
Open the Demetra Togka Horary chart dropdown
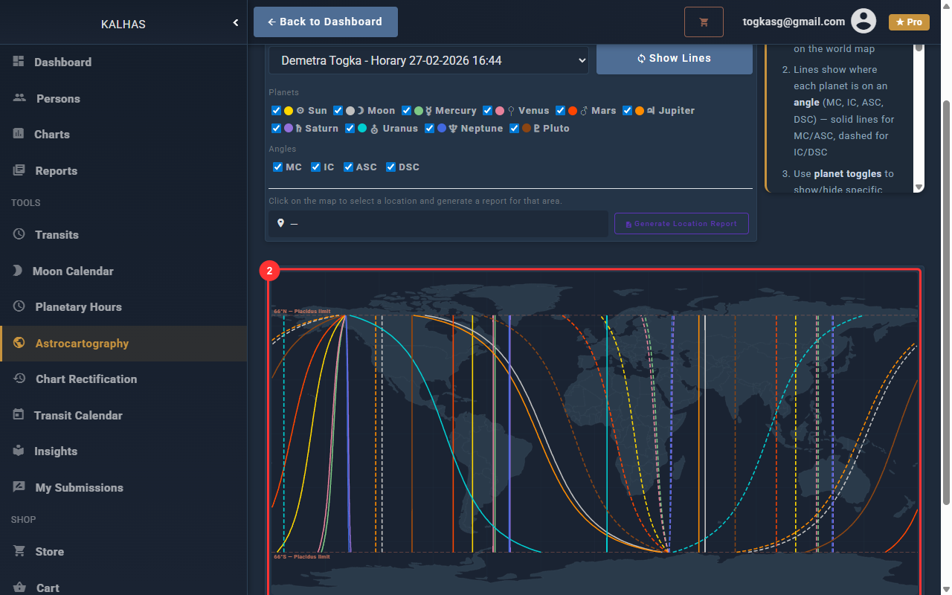coord(428,60)
